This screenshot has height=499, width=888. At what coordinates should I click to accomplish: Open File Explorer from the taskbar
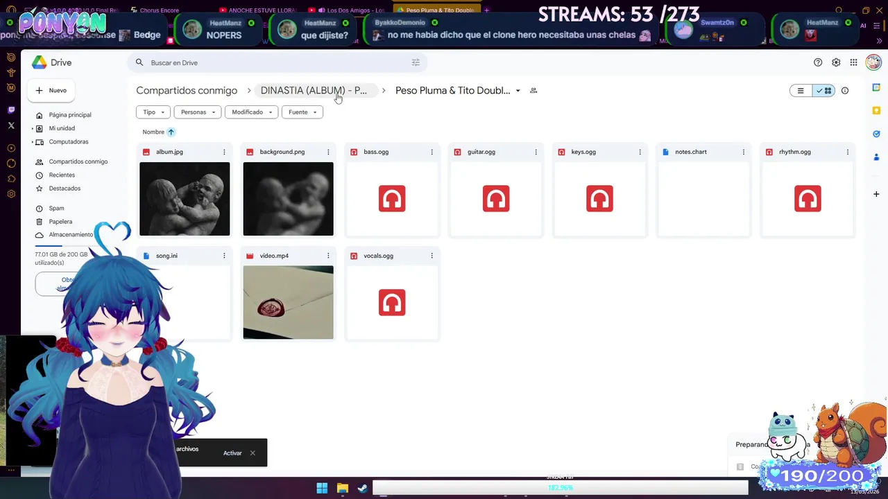[342, 488]
